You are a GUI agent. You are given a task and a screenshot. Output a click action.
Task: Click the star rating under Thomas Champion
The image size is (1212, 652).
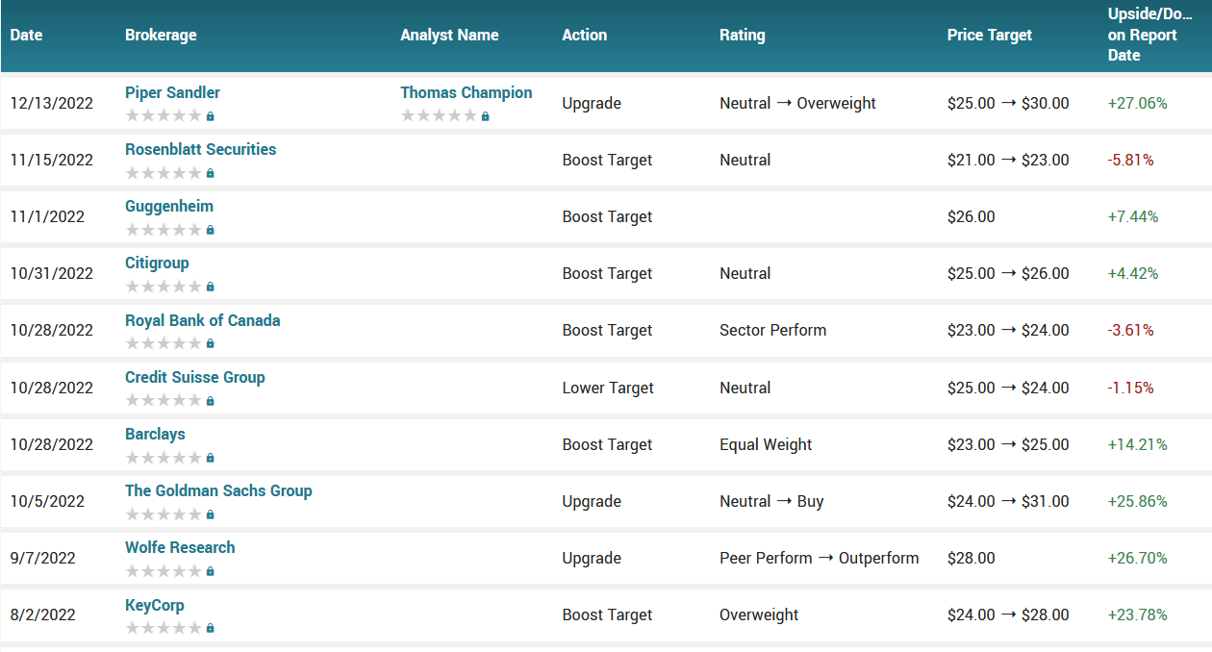(439, 115)
